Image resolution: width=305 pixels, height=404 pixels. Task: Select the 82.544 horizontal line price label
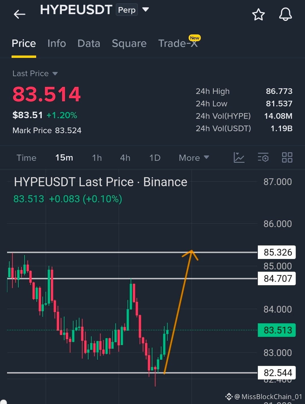click(x=277, y=373)
